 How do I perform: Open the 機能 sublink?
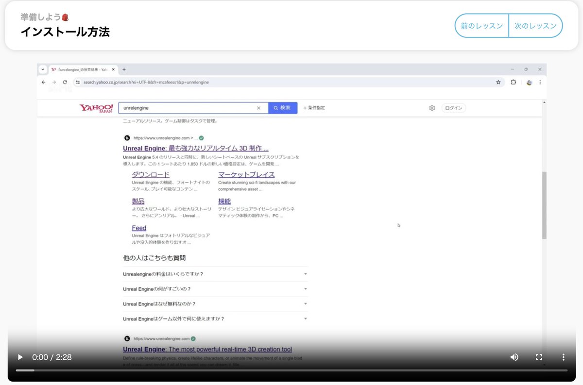point(224,201)
